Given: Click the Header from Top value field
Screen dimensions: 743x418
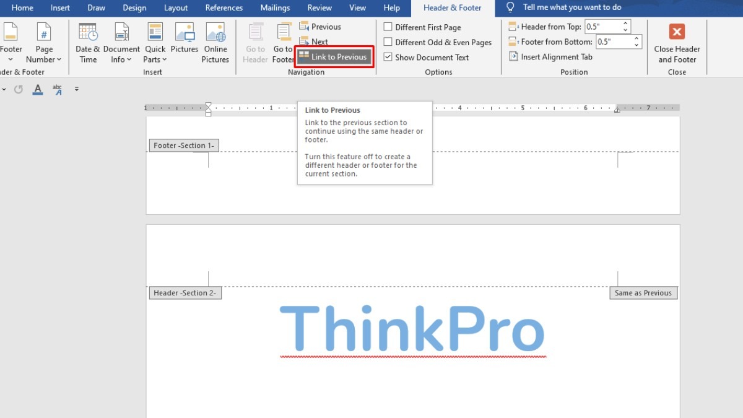Looking at the screenshot, I should pyautogui.click(x=603, y=27).
